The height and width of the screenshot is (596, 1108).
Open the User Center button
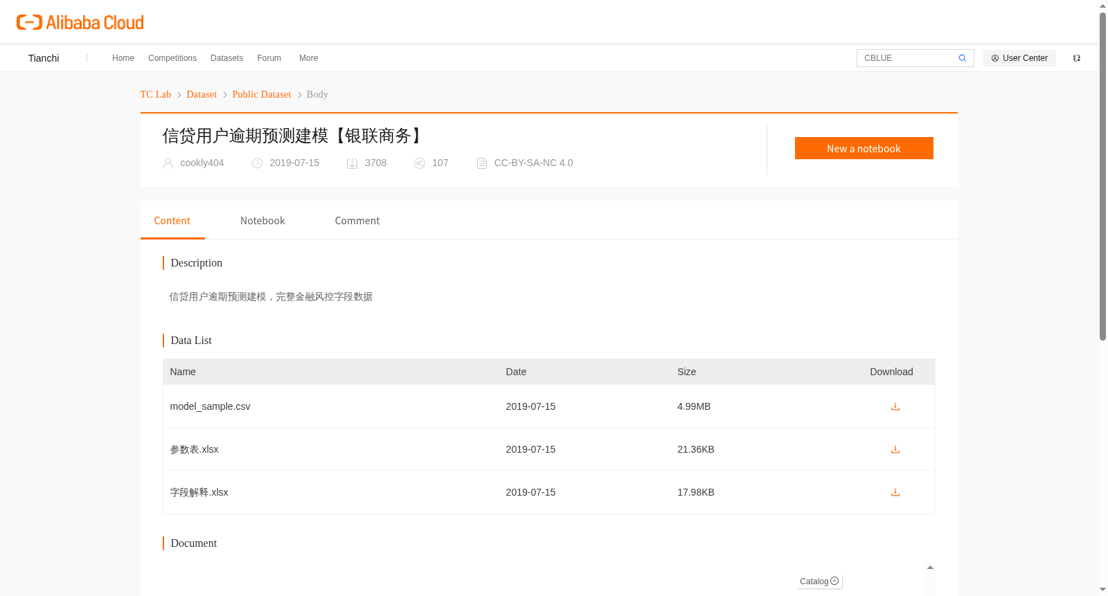[1019, 58]
